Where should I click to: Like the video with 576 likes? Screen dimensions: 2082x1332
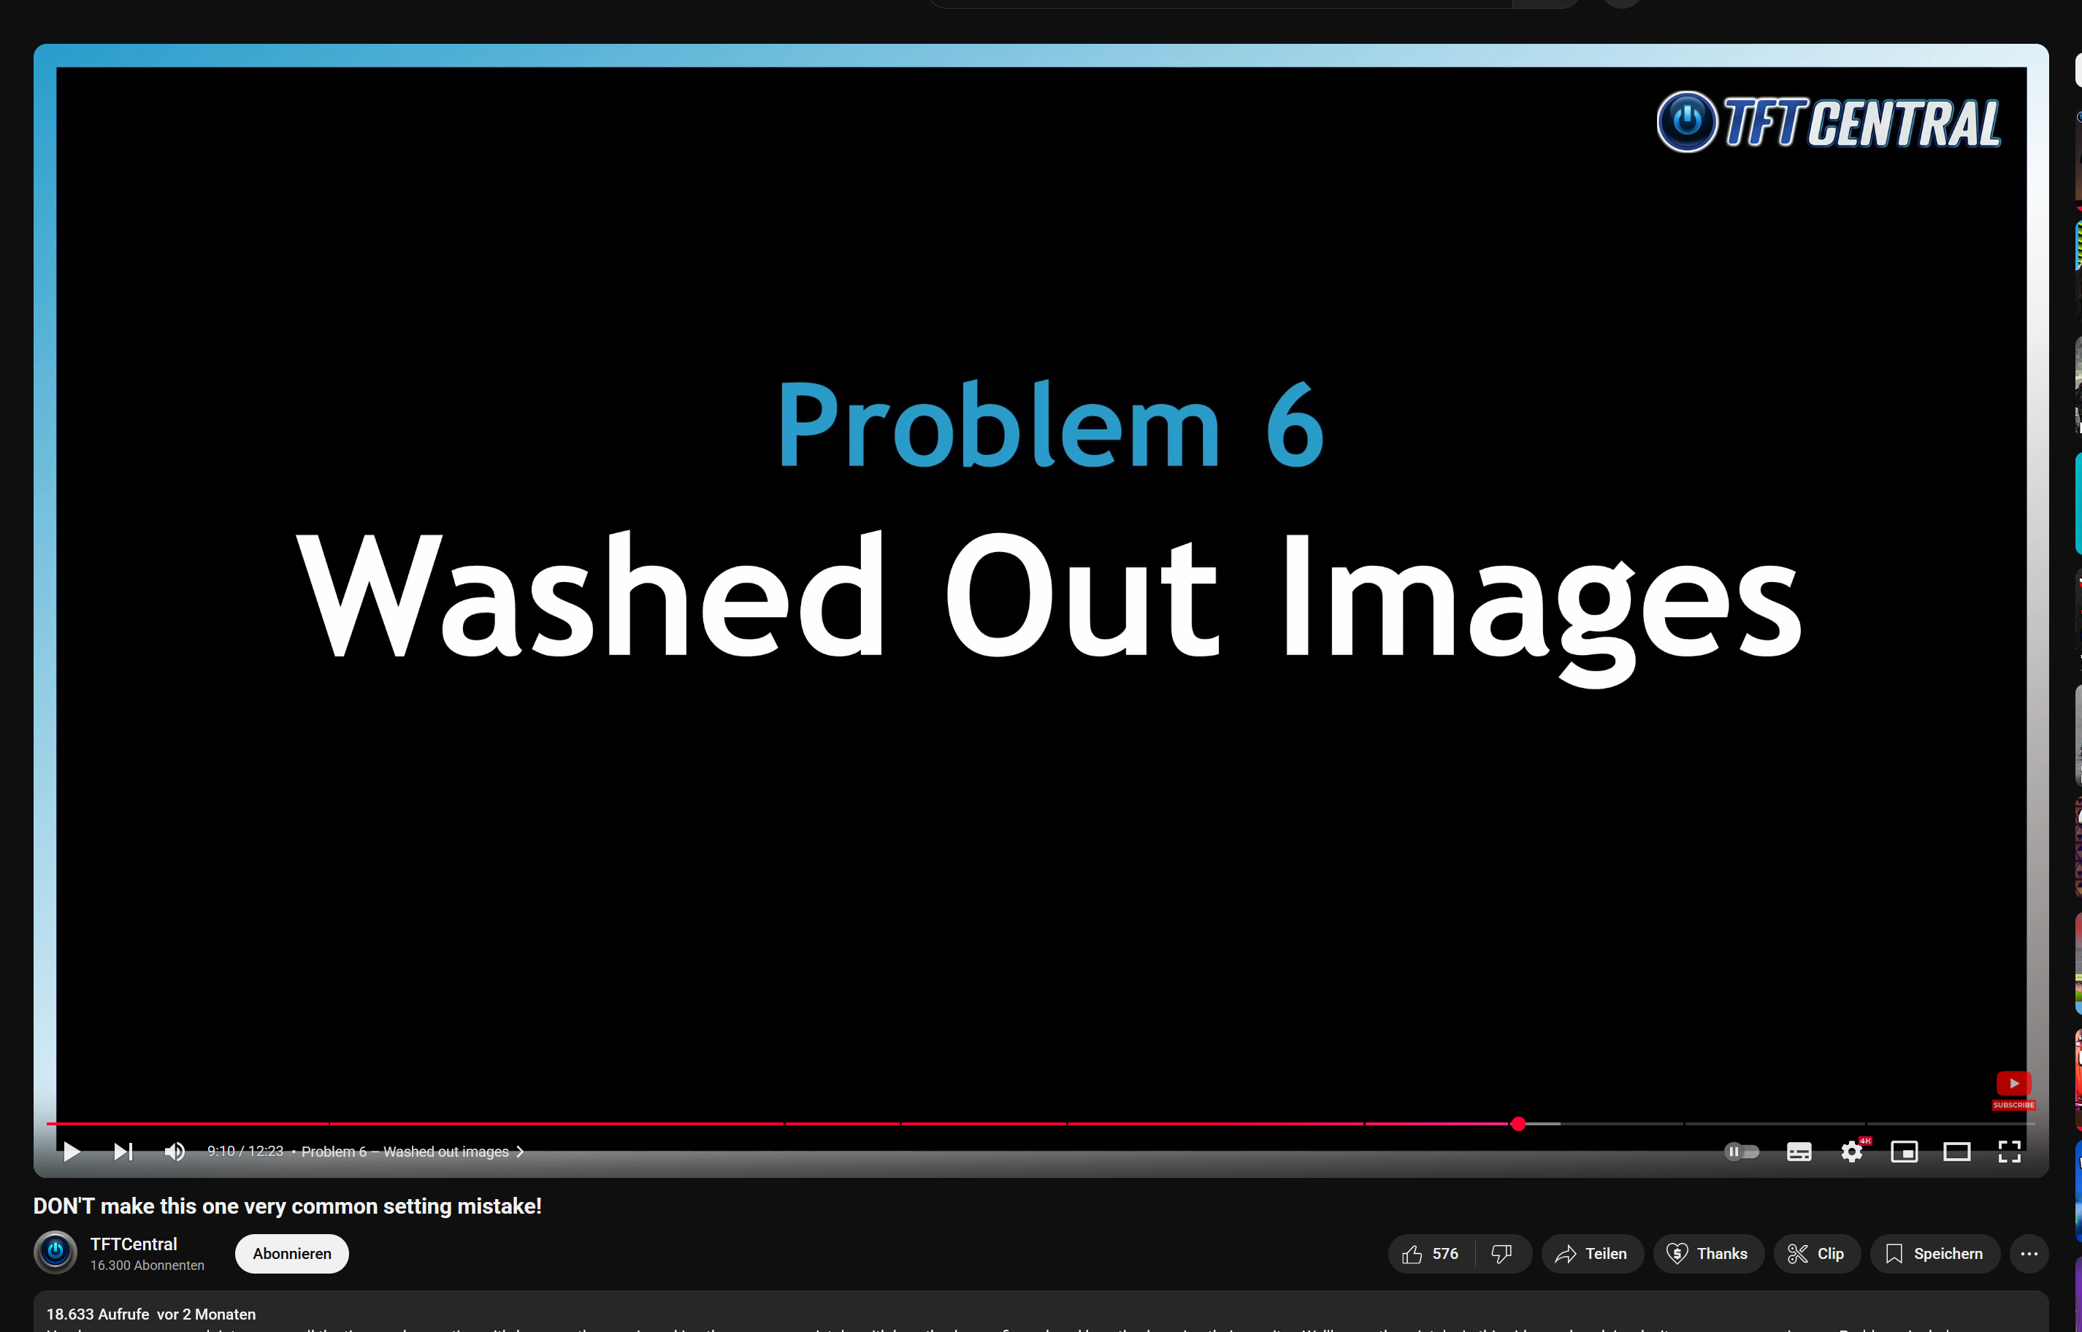click(1431, 1253)
